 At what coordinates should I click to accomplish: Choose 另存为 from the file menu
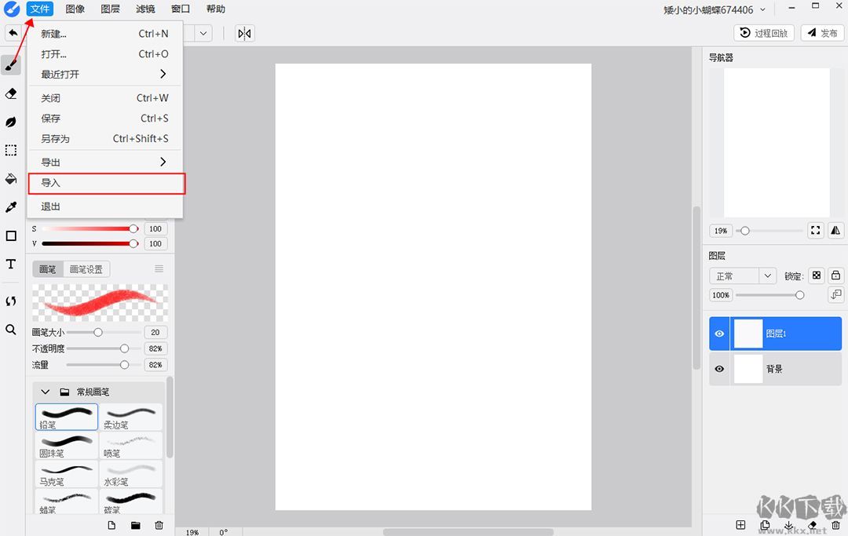105,138
